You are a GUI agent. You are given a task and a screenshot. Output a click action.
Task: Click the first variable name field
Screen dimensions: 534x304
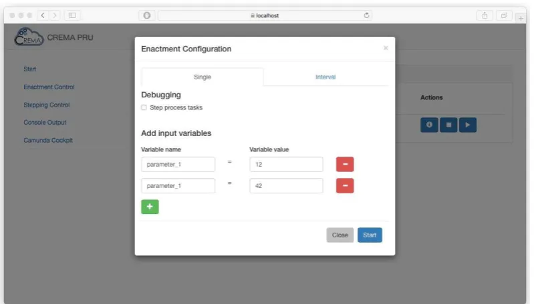click(178, 165)
